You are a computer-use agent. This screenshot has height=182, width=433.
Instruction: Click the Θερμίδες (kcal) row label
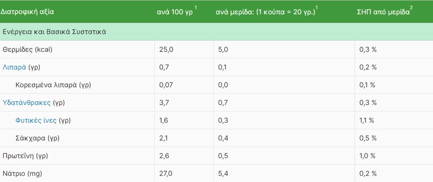pos(27,49)
